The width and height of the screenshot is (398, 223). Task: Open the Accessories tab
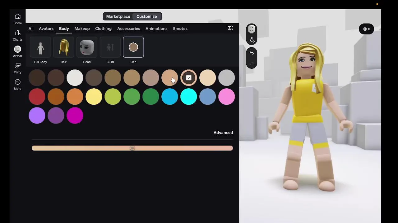pyautogui.click(x=128, y=28)
